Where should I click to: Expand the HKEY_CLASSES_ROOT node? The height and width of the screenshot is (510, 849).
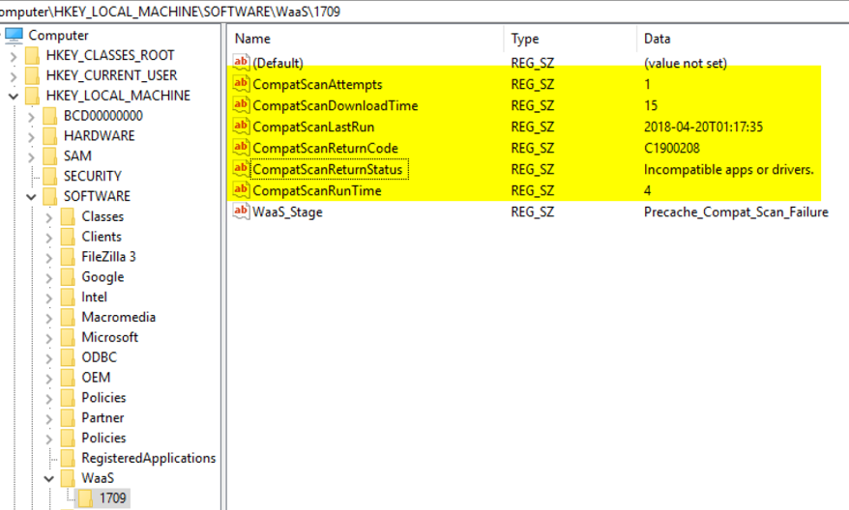click(x=13, y=56)
